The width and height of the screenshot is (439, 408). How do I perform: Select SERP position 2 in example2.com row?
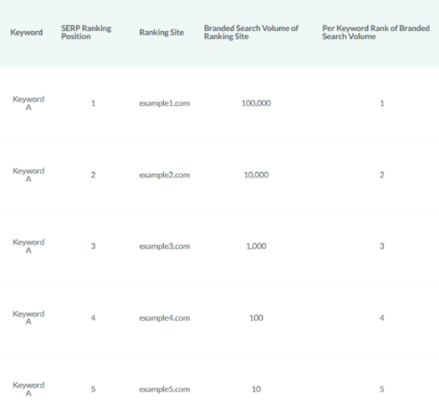(x=93, y=175)
